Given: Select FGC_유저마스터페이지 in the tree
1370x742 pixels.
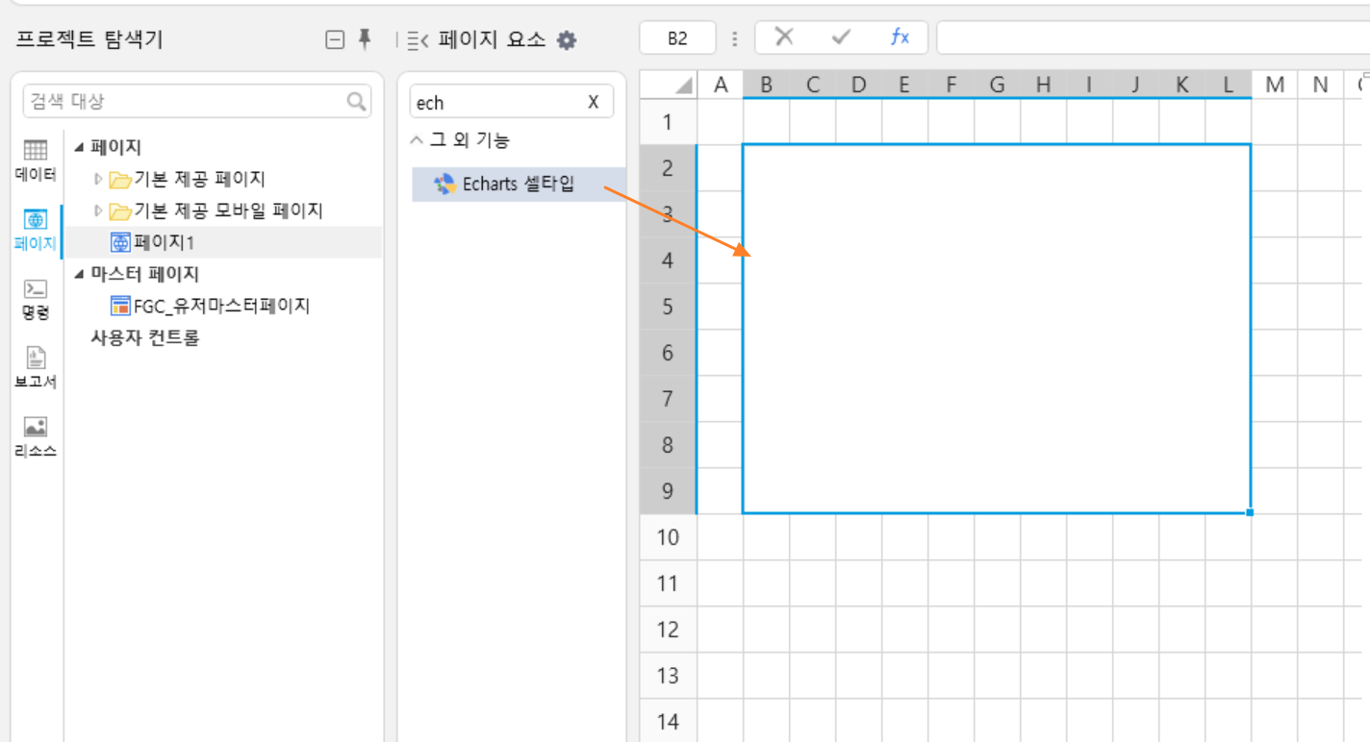Looking at the screenshot, I should (x=221, y=306).
